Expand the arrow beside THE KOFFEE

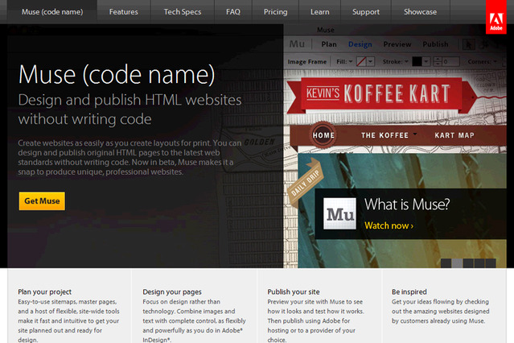point(415,134)
